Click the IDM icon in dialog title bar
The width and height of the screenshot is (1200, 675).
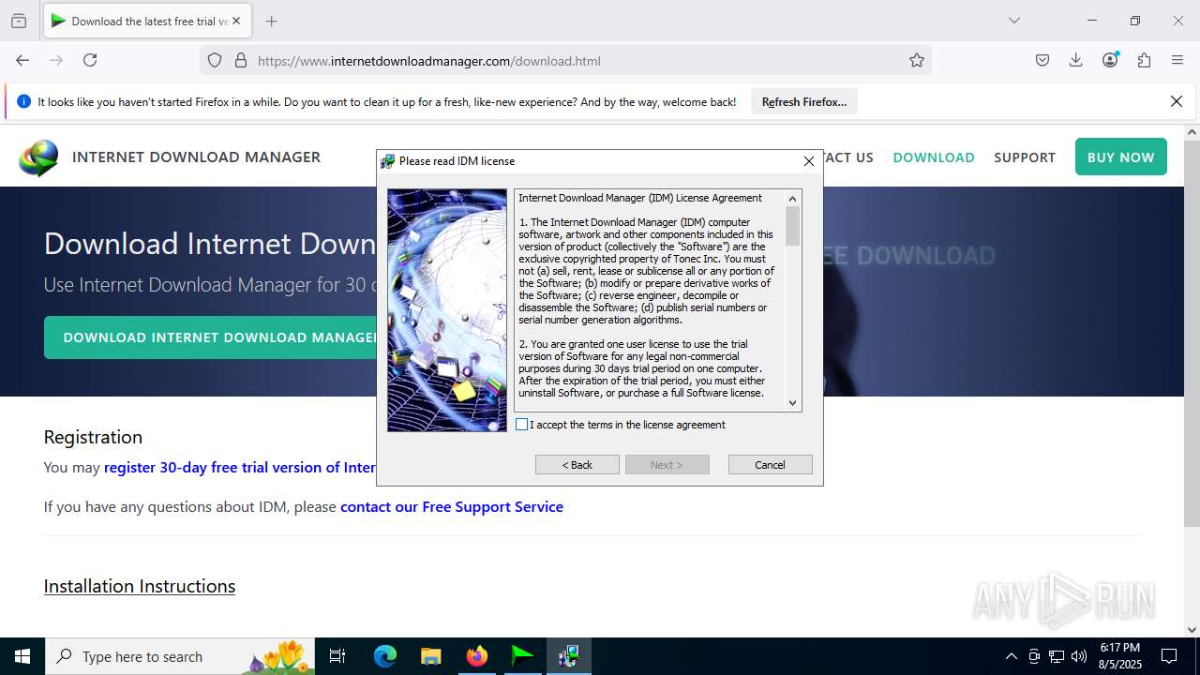tap(387, 161)
